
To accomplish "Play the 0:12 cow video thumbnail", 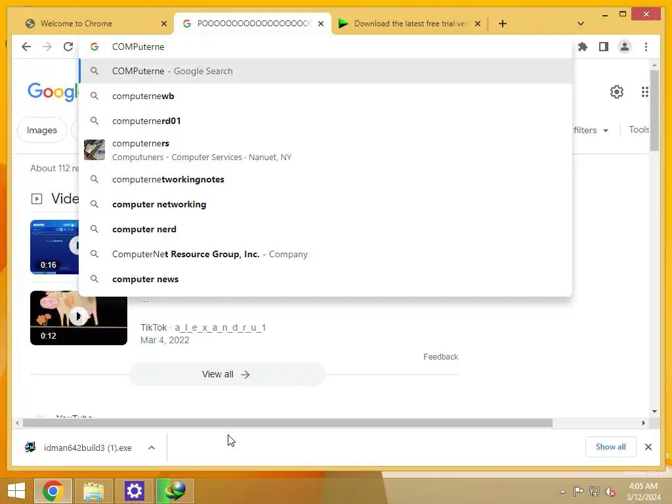I will click(79, 318).
